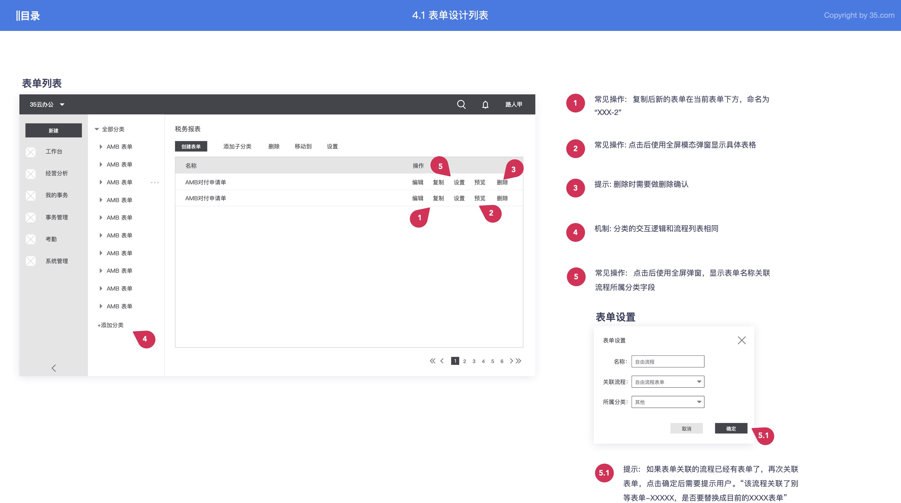This screenshot has width=901, height=503.
Task: Click 添加子分类 in toolbar
Action: tap(237, 146)
